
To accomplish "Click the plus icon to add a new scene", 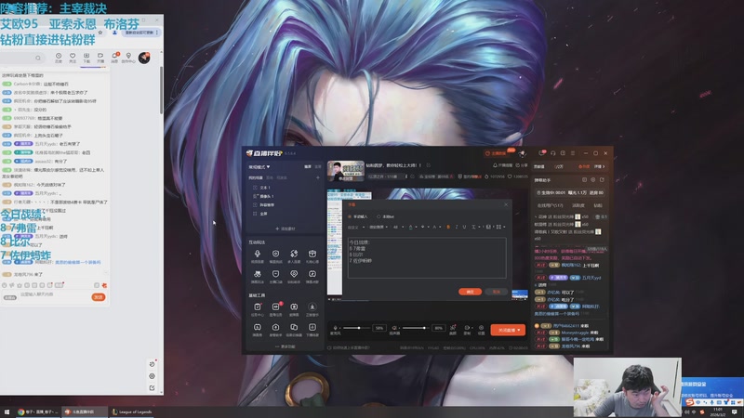I will (x=318, y=177).
